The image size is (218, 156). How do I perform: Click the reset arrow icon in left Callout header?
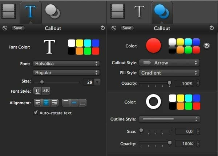pos(102,28)
